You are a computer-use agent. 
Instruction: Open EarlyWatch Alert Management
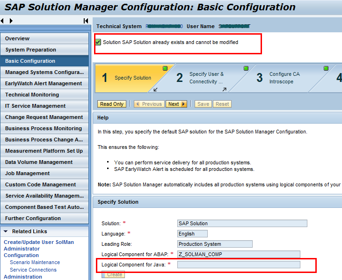(x=44, y=83)
